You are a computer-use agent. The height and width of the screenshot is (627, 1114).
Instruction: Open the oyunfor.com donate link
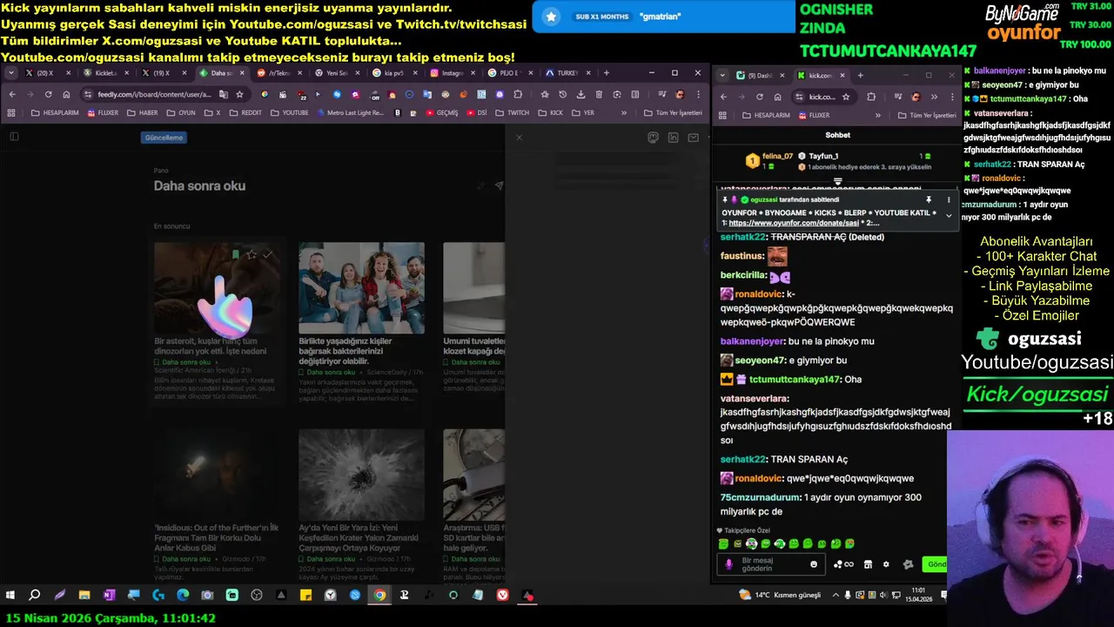point(794,223)
